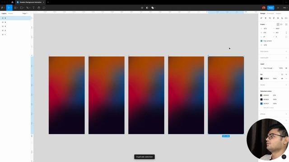This screenshot has width=289, height=162.
Task: Switch to the Prototype tab
Action: (x=270, y=13)
